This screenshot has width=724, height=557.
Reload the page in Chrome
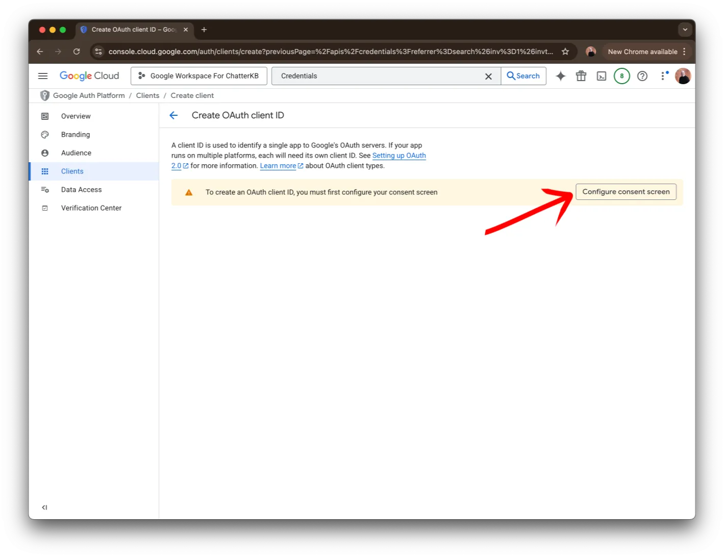tap(77, 52)
